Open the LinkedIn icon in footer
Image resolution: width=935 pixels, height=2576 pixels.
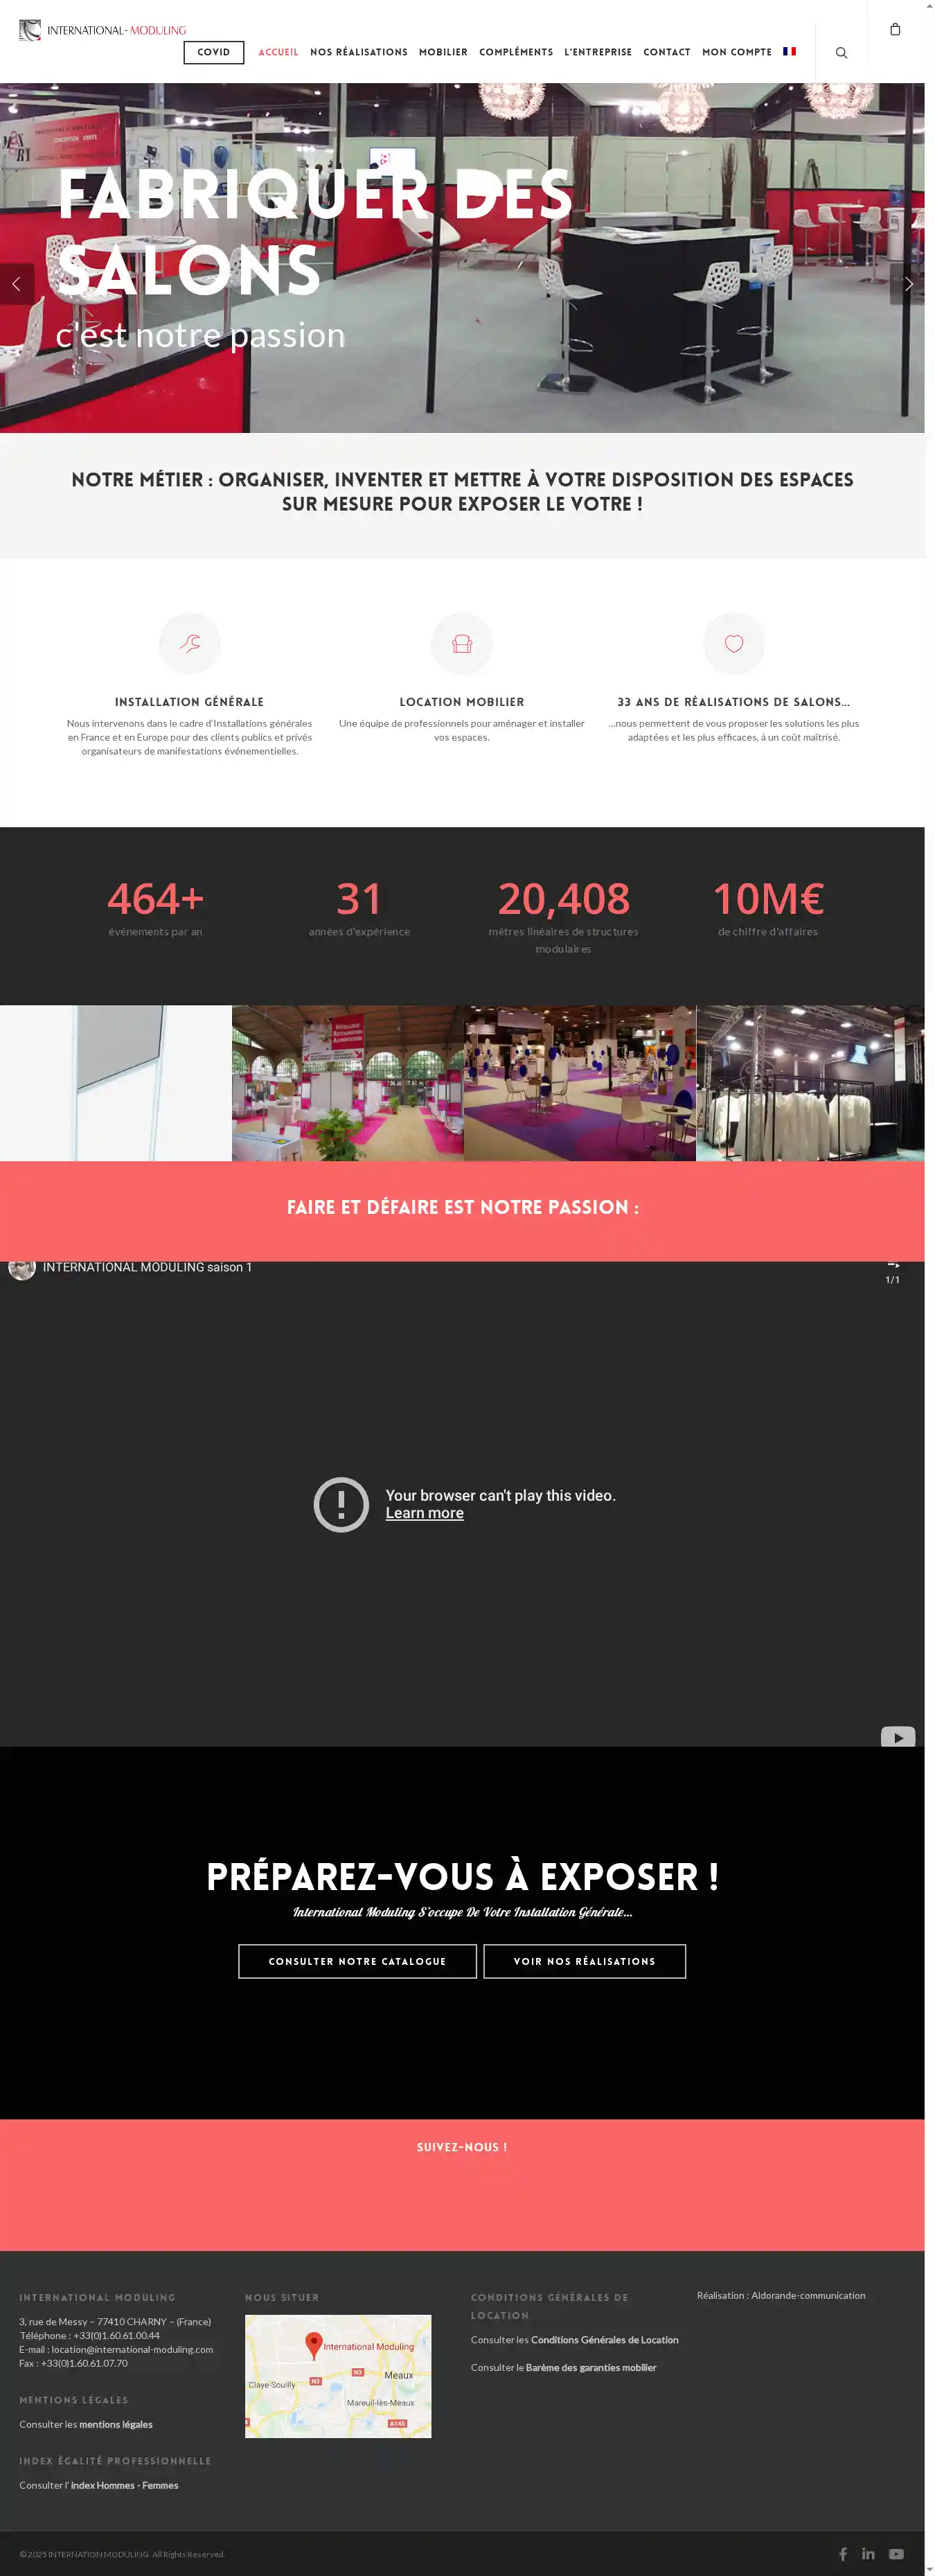click(868, 2553)
